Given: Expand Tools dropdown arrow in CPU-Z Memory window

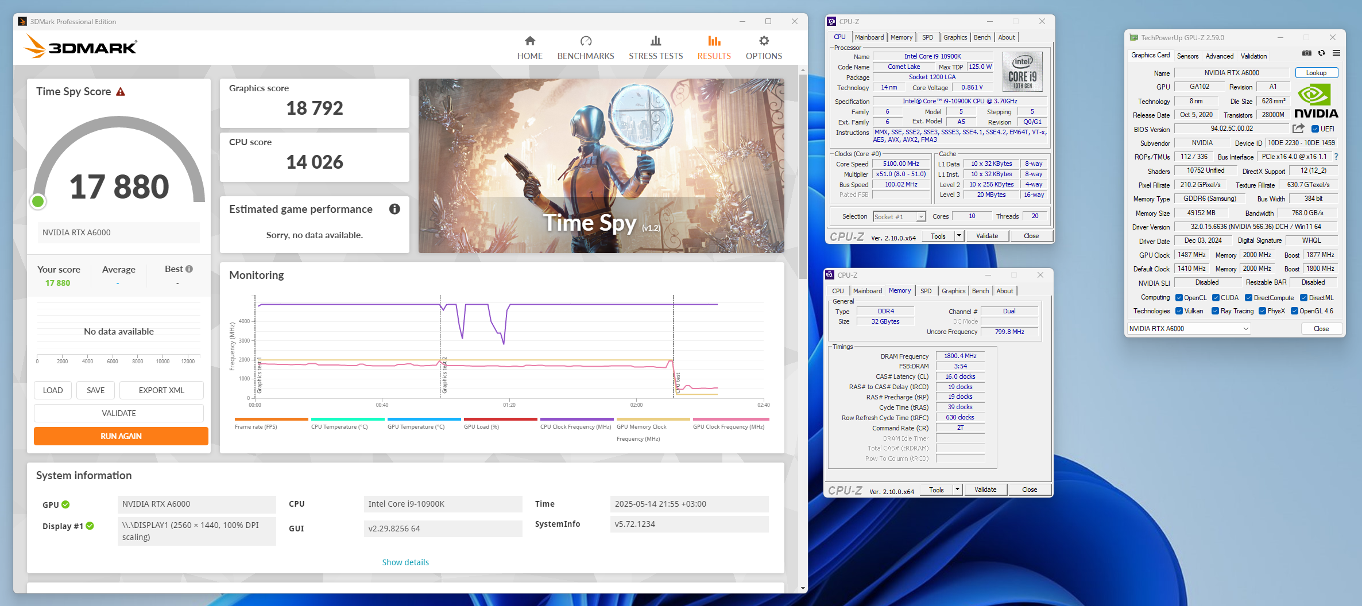Looking at the screenshot, I should tap(957, 490).
